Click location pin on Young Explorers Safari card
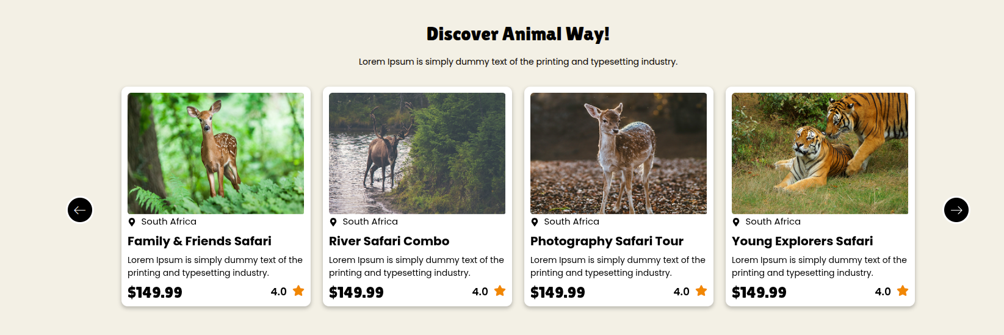The height and width of the screenshot is (335, 1004). tap(736, 222)
